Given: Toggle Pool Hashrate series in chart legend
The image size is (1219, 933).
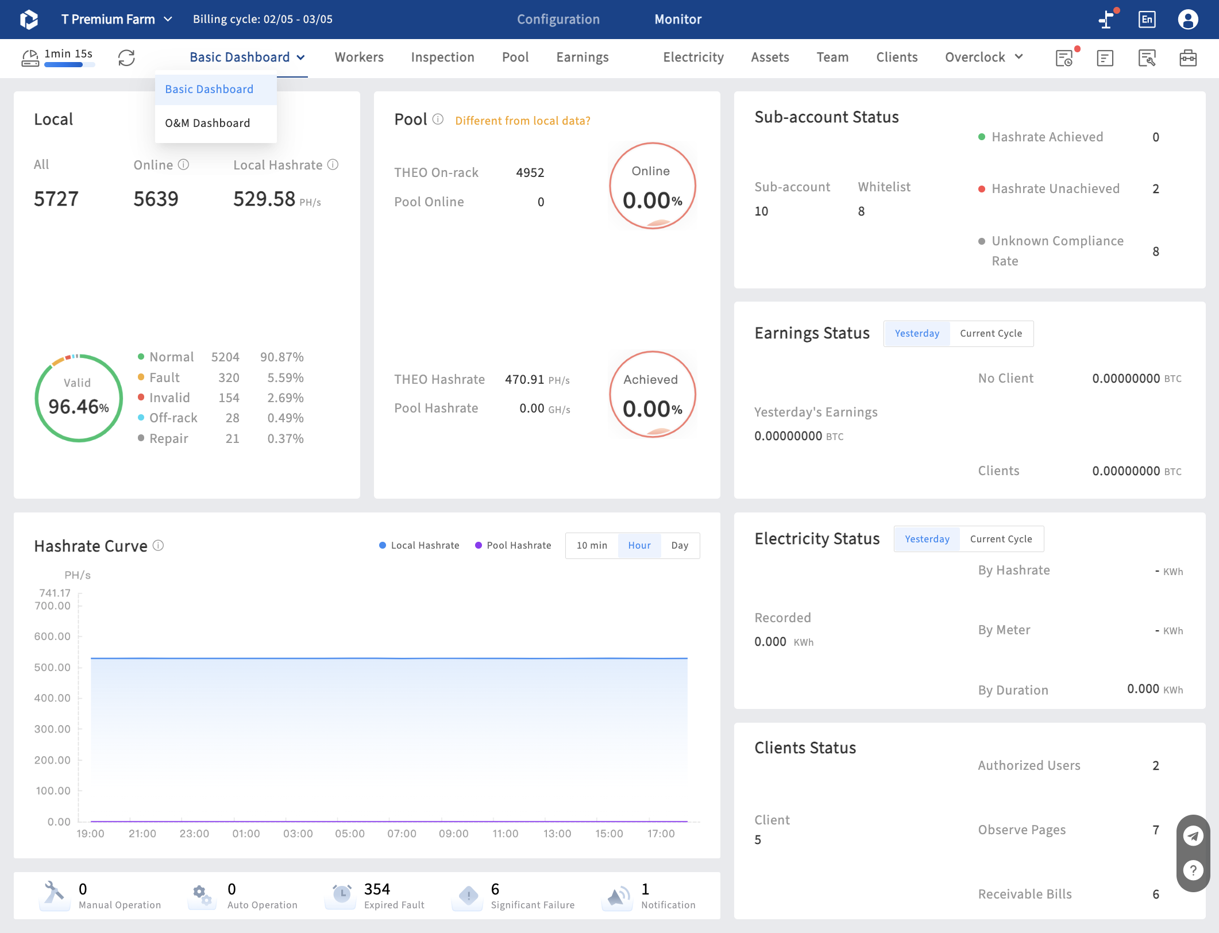Looking at the screenshot, I should coord(513,545).
